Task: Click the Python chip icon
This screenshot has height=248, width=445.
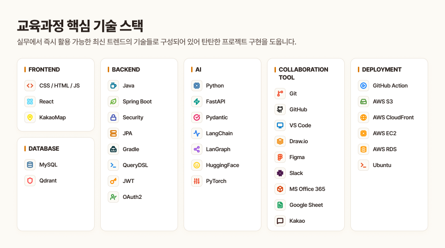Action: (x=197, y=86)
